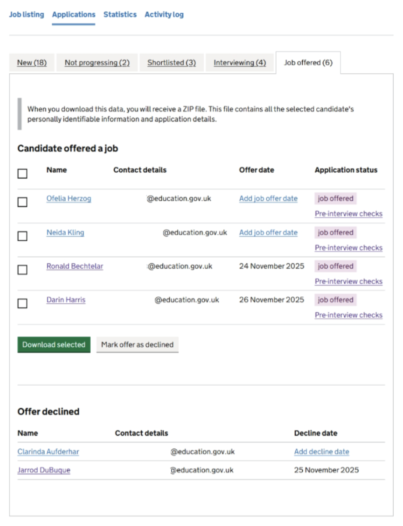Select Ofelia Herzog's checkbox
Image resolution: width=403 pixels, height=526 pixels.
coord(22,202)
